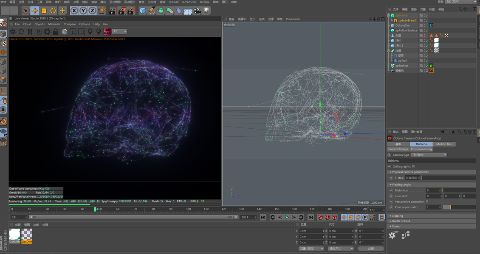The width and height of the screenshot is (480, 254).
Task: Play the animation forward
Action: pos(287,217)
